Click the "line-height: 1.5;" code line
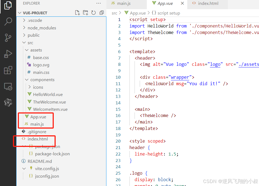This screenshot has width=259, height=186. tap(156, 154)
